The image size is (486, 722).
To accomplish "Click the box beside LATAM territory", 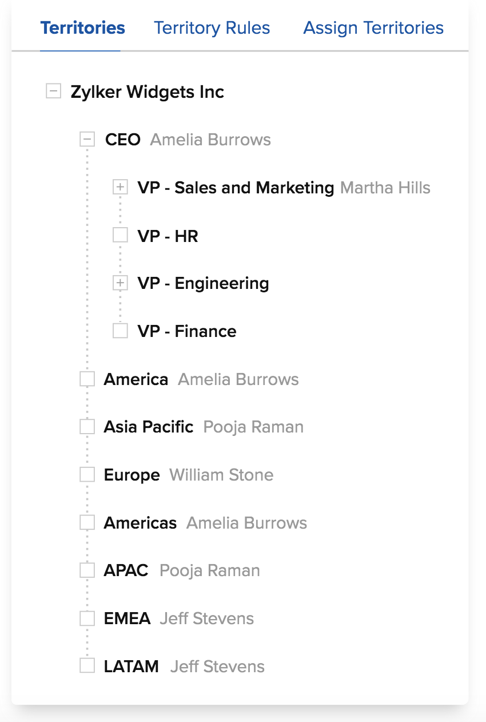I will coord(87,666).
